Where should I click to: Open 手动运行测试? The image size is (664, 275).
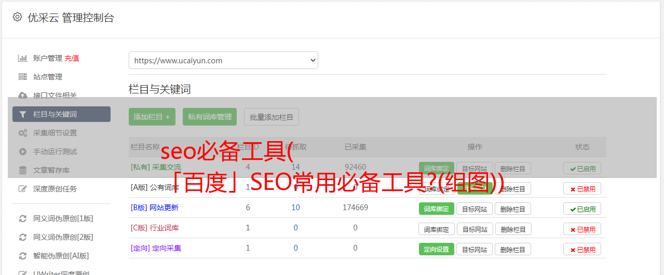55,152
